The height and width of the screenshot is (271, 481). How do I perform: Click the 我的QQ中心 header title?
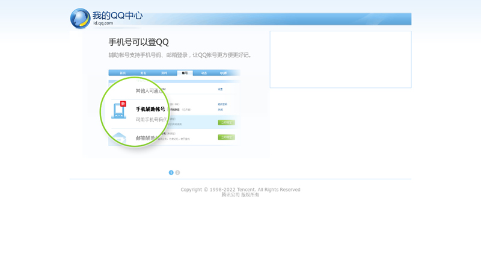click(x=117, y=16)
